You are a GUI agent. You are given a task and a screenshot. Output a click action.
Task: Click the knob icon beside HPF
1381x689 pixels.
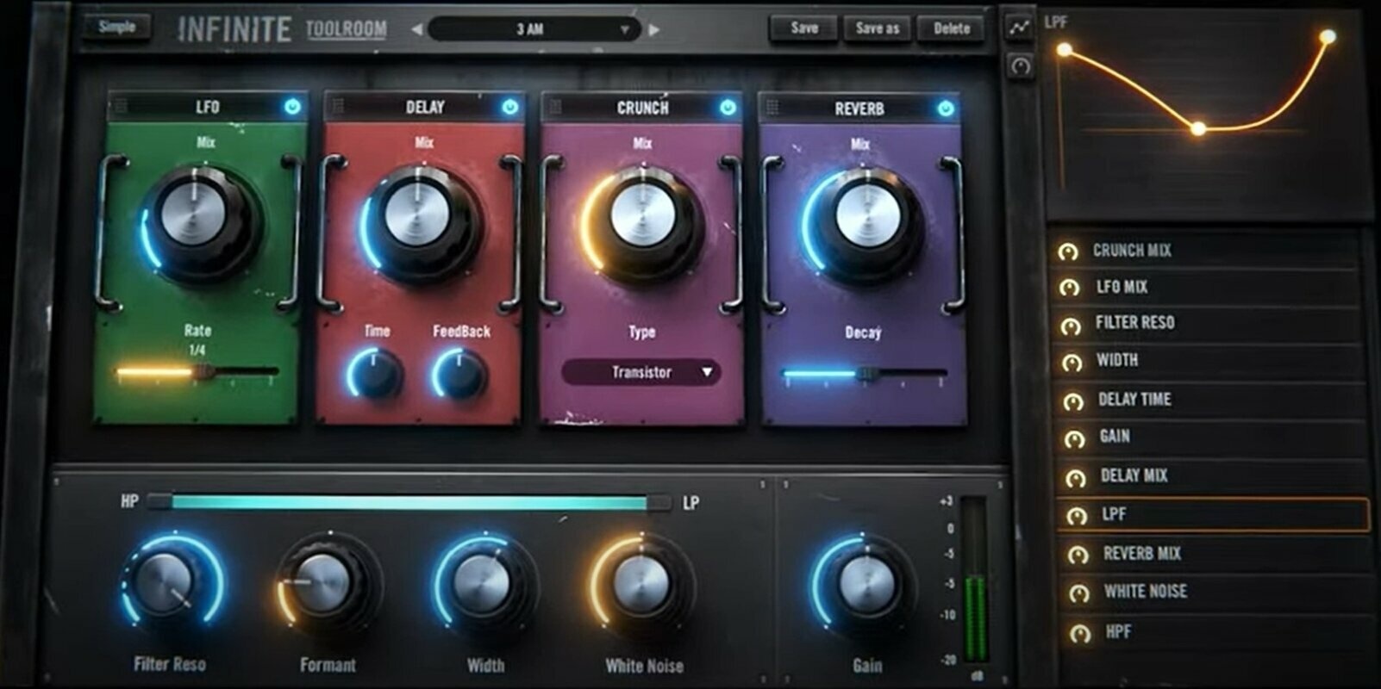click(1080, 634)
